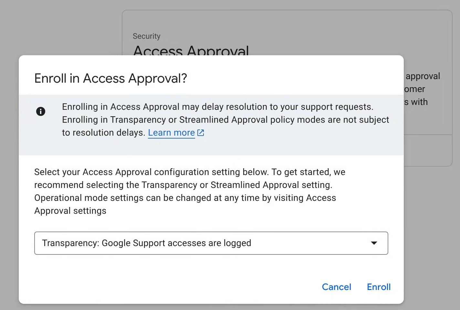Click the Enroll in Access Approval dialog title
The width and height of the screenshot is (460, 310).
pos(110,78)
